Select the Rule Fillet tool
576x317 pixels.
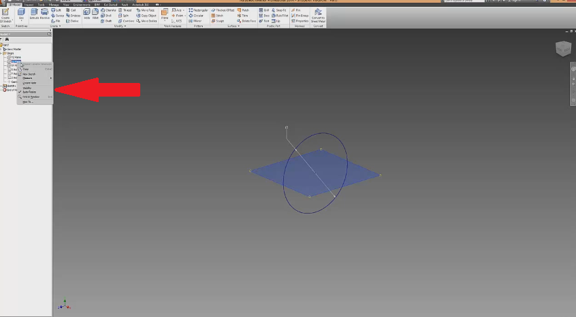pyautogui.click(x=280, y=16)
